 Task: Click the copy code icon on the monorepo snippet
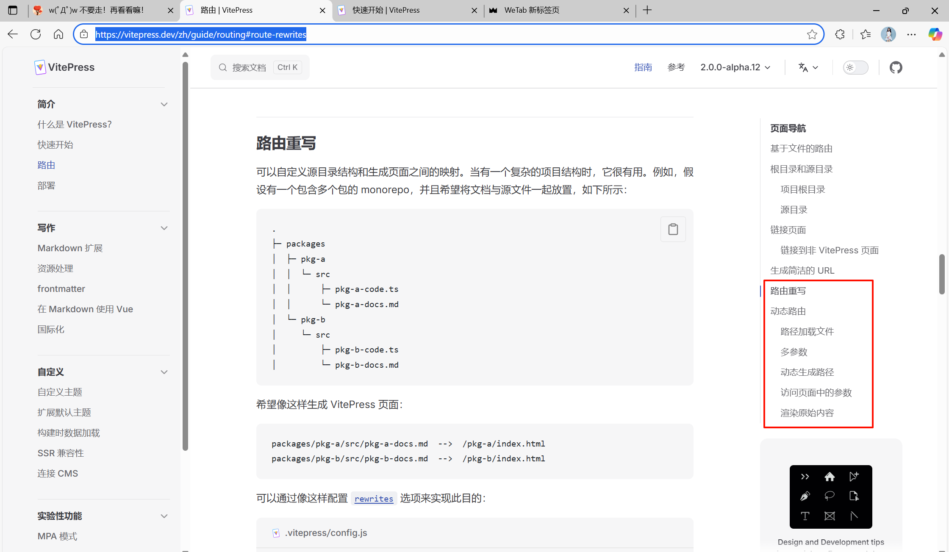(x=673, y=229)
